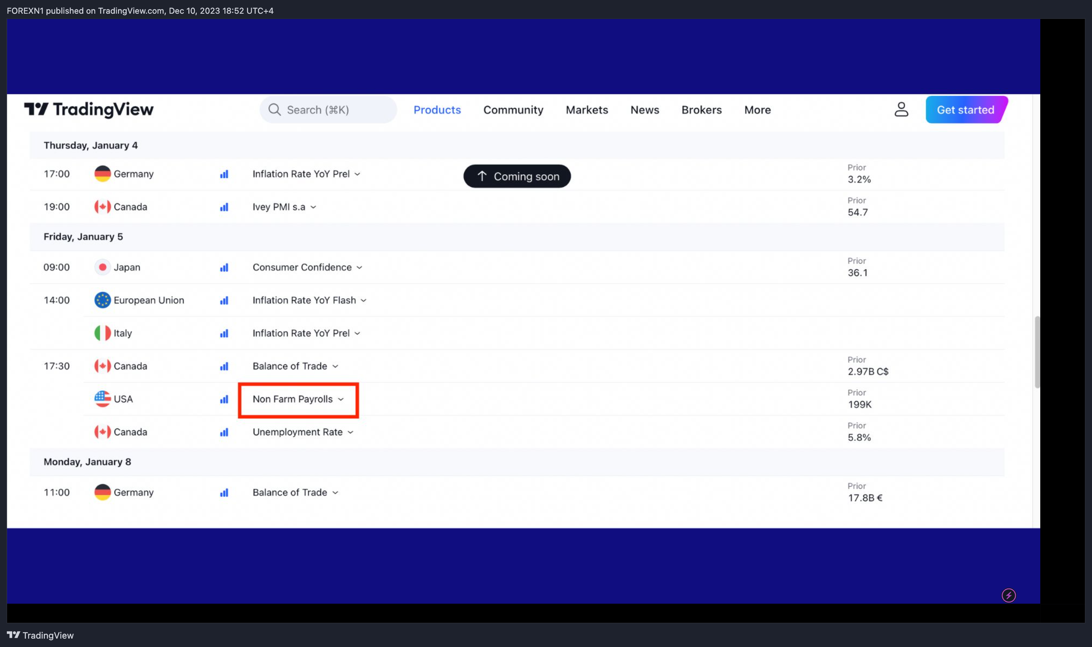Viewport: 1092px width, 647px height.
Task: Open the Products menu
Action: 437,110
